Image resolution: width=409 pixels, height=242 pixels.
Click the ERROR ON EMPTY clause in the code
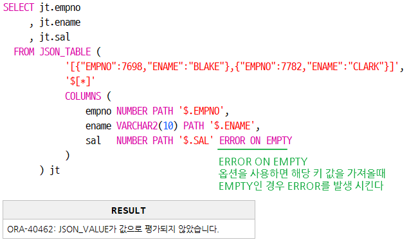(256, 140)
